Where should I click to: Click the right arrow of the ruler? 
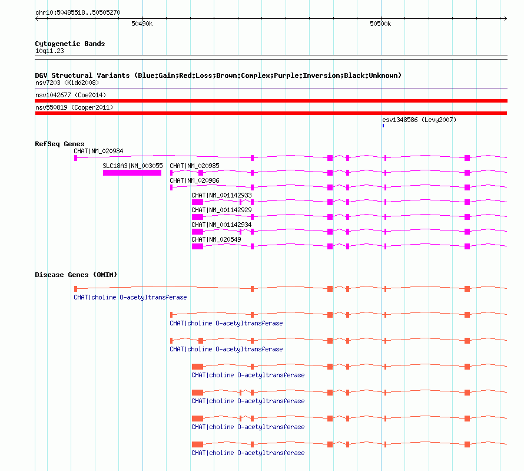tap(505, 18)
